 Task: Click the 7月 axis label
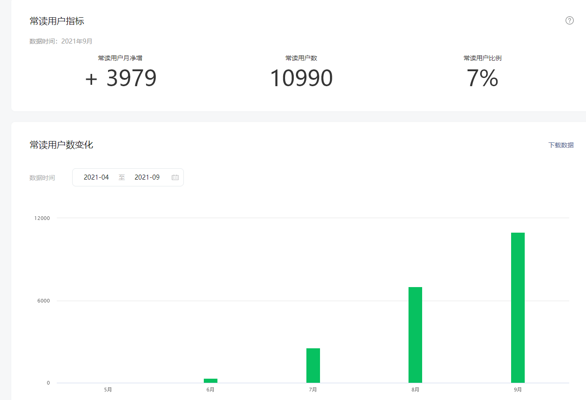(x=313, y=390)
